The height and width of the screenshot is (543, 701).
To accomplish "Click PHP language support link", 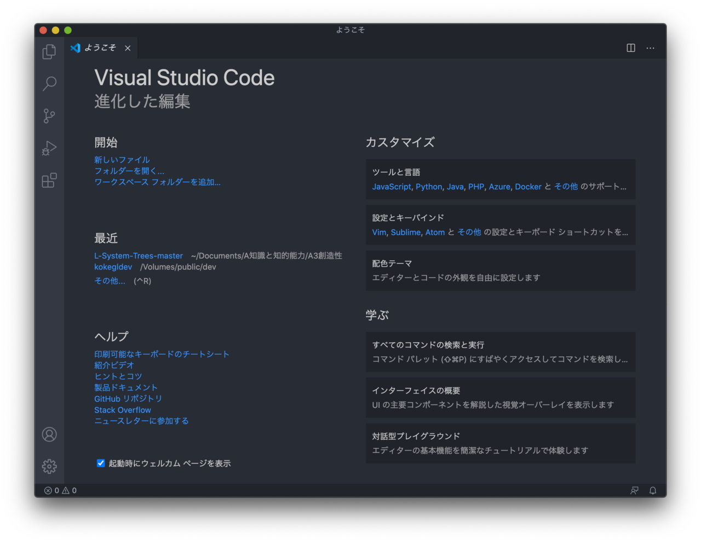I will (476, 187).
